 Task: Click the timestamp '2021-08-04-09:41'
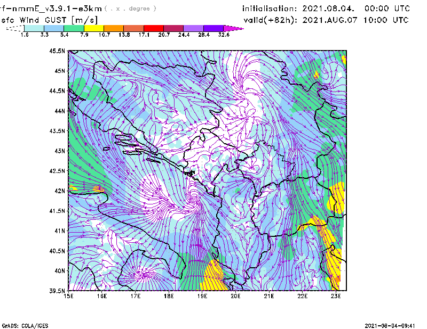point(390,326)
